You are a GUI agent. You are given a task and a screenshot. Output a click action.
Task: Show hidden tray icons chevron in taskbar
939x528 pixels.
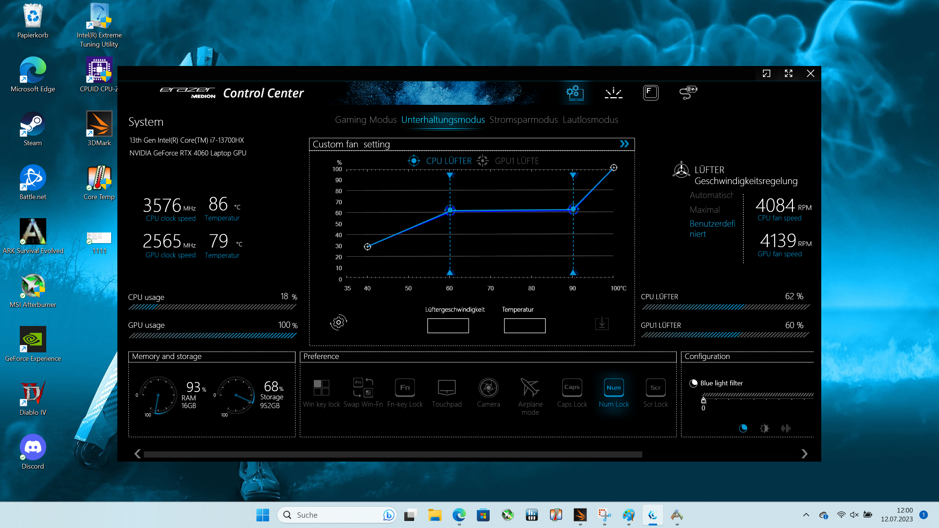tap(806, 515)
